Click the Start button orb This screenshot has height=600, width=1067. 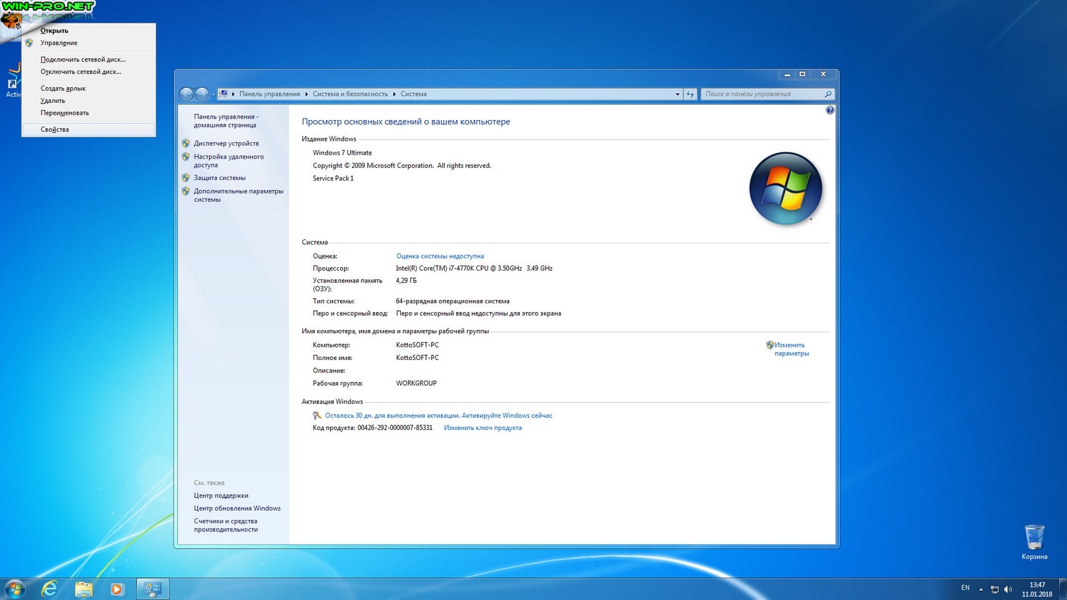pyautogui.click(x=15, y=589)
